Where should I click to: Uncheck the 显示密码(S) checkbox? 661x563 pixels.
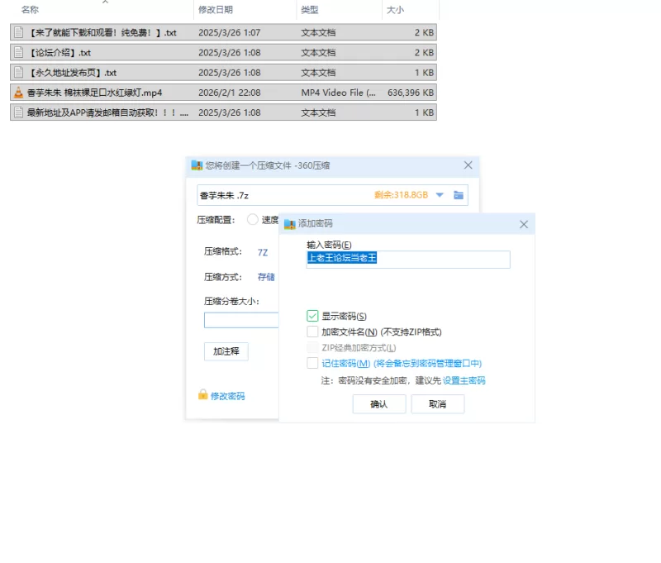(312, 316)
